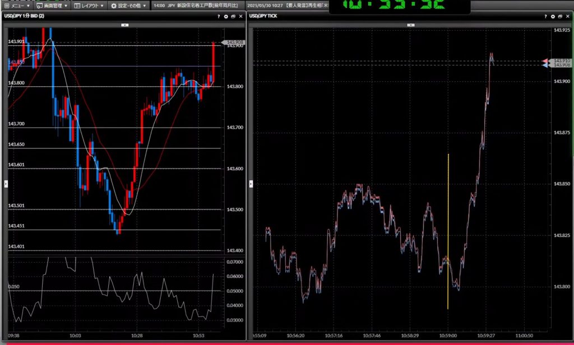
Task: Expand the レイアウト layout dropdown
Action: point(89,6)
